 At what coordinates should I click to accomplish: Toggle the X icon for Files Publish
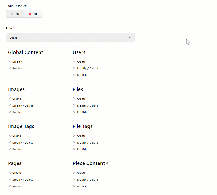74,113
